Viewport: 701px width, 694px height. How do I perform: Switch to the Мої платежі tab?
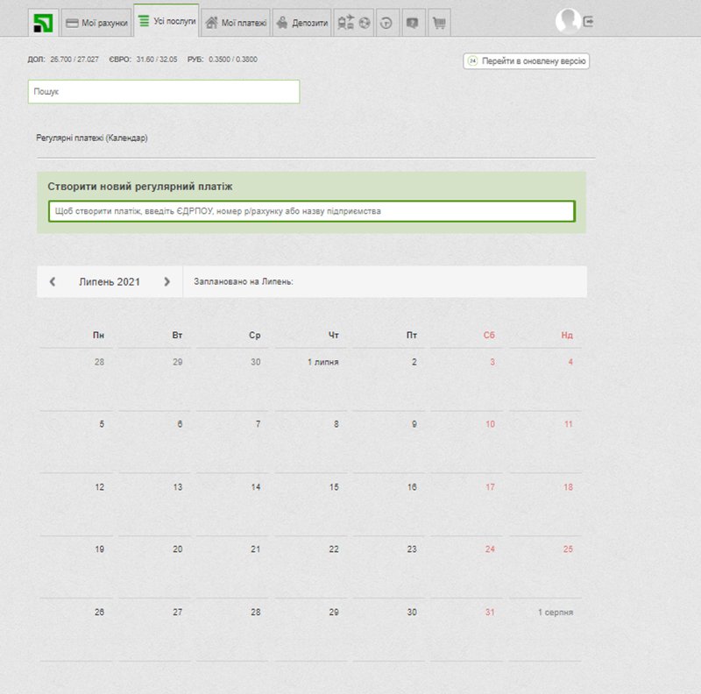235,23
